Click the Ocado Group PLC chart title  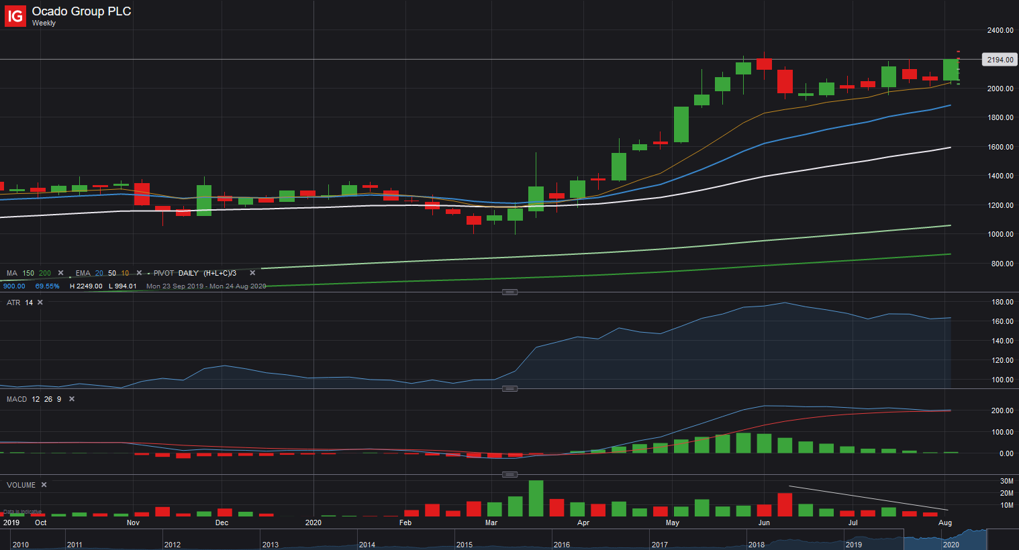pos(81,11)
